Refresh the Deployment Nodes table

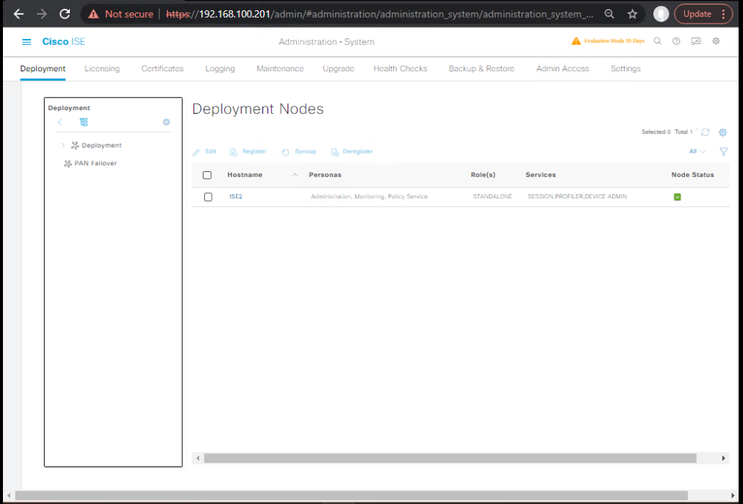(x=706, y=132)
